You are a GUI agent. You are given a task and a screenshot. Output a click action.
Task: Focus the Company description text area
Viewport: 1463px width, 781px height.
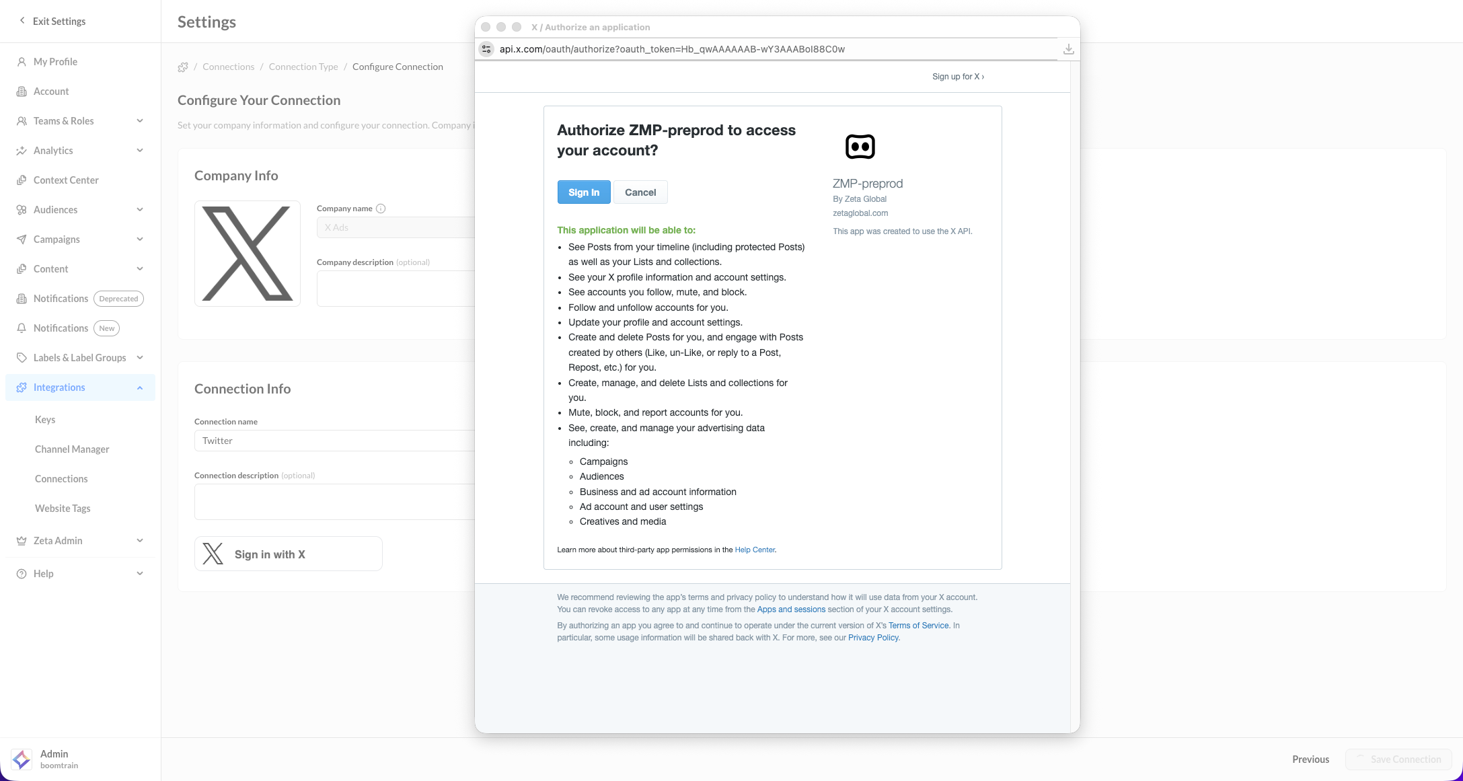click(x=396, y=289)
